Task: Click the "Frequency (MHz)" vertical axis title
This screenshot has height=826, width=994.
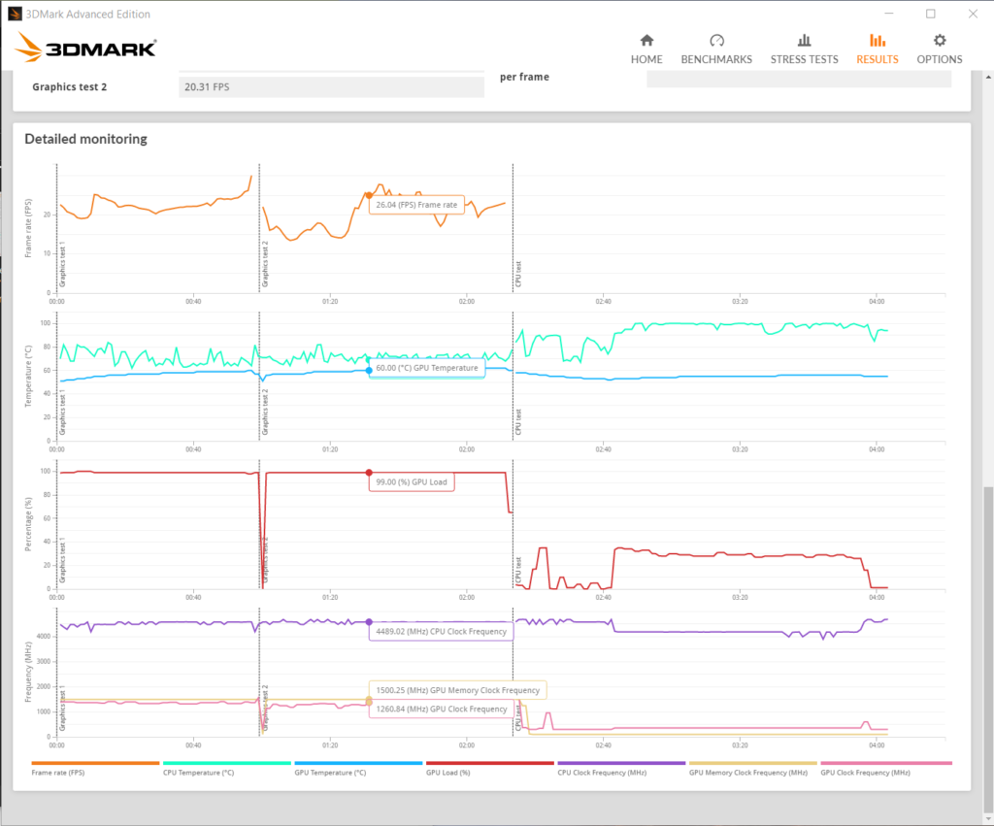Action: coord(28,672)
